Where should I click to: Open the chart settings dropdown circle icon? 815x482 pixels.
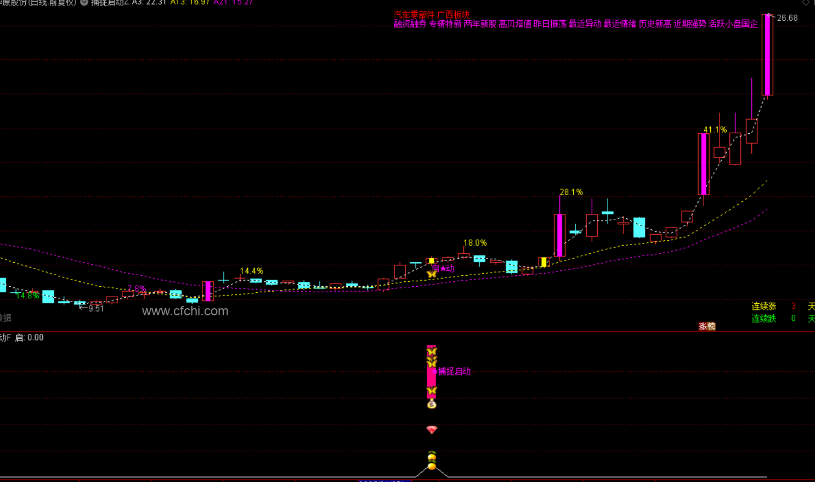(x=84, y=2)
